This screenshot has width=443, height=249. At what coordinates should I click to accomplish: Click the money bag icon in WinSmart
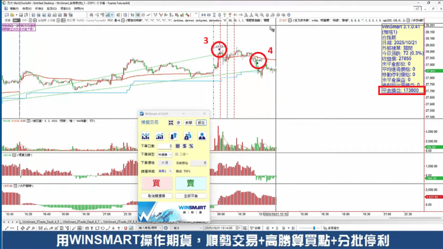(187, 136)
